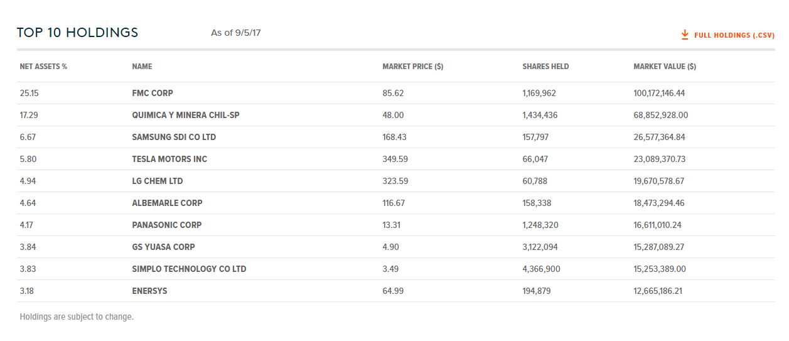This screenshot has height=341, width=789.
Task: Open the Full Holdings (.CSV) link
Action: (x=734, y=36)
